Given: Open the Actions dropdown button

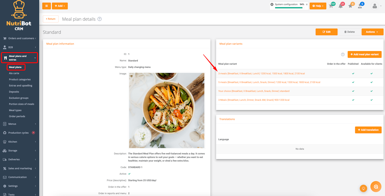Looking at the screenshot, I should (372, 32).
